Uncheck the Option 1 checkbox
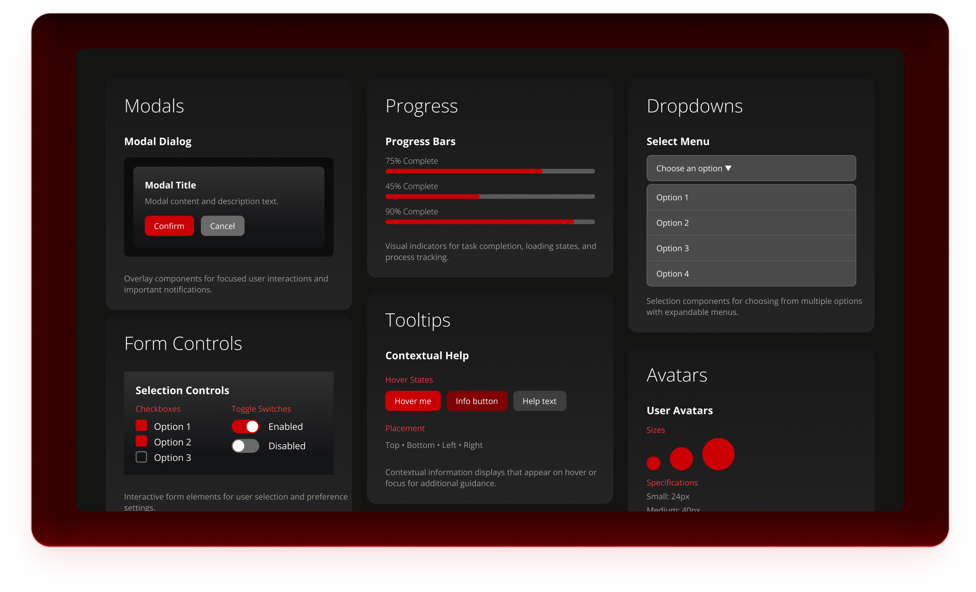The height and width of the screenshot is (592, 976). pyautogui.click(x=141, y=425)
